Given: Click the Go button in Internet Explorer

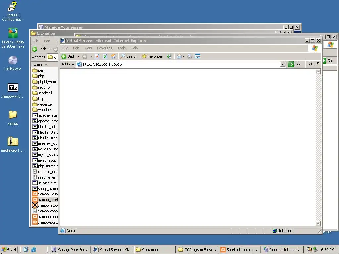Looking at the screenshot, I should click(294, 64).
